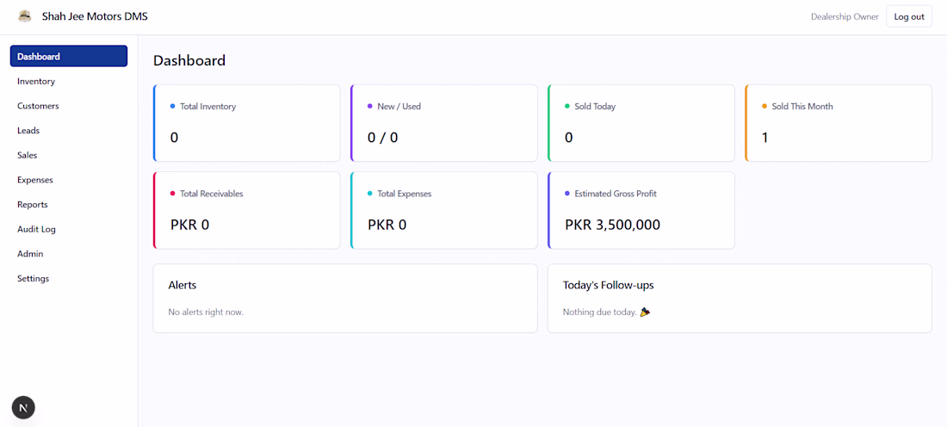The height and width of the screenshot is (427, 947).
Task: Click the Shah Jee Motors logo icon
Action: [25, 16]
